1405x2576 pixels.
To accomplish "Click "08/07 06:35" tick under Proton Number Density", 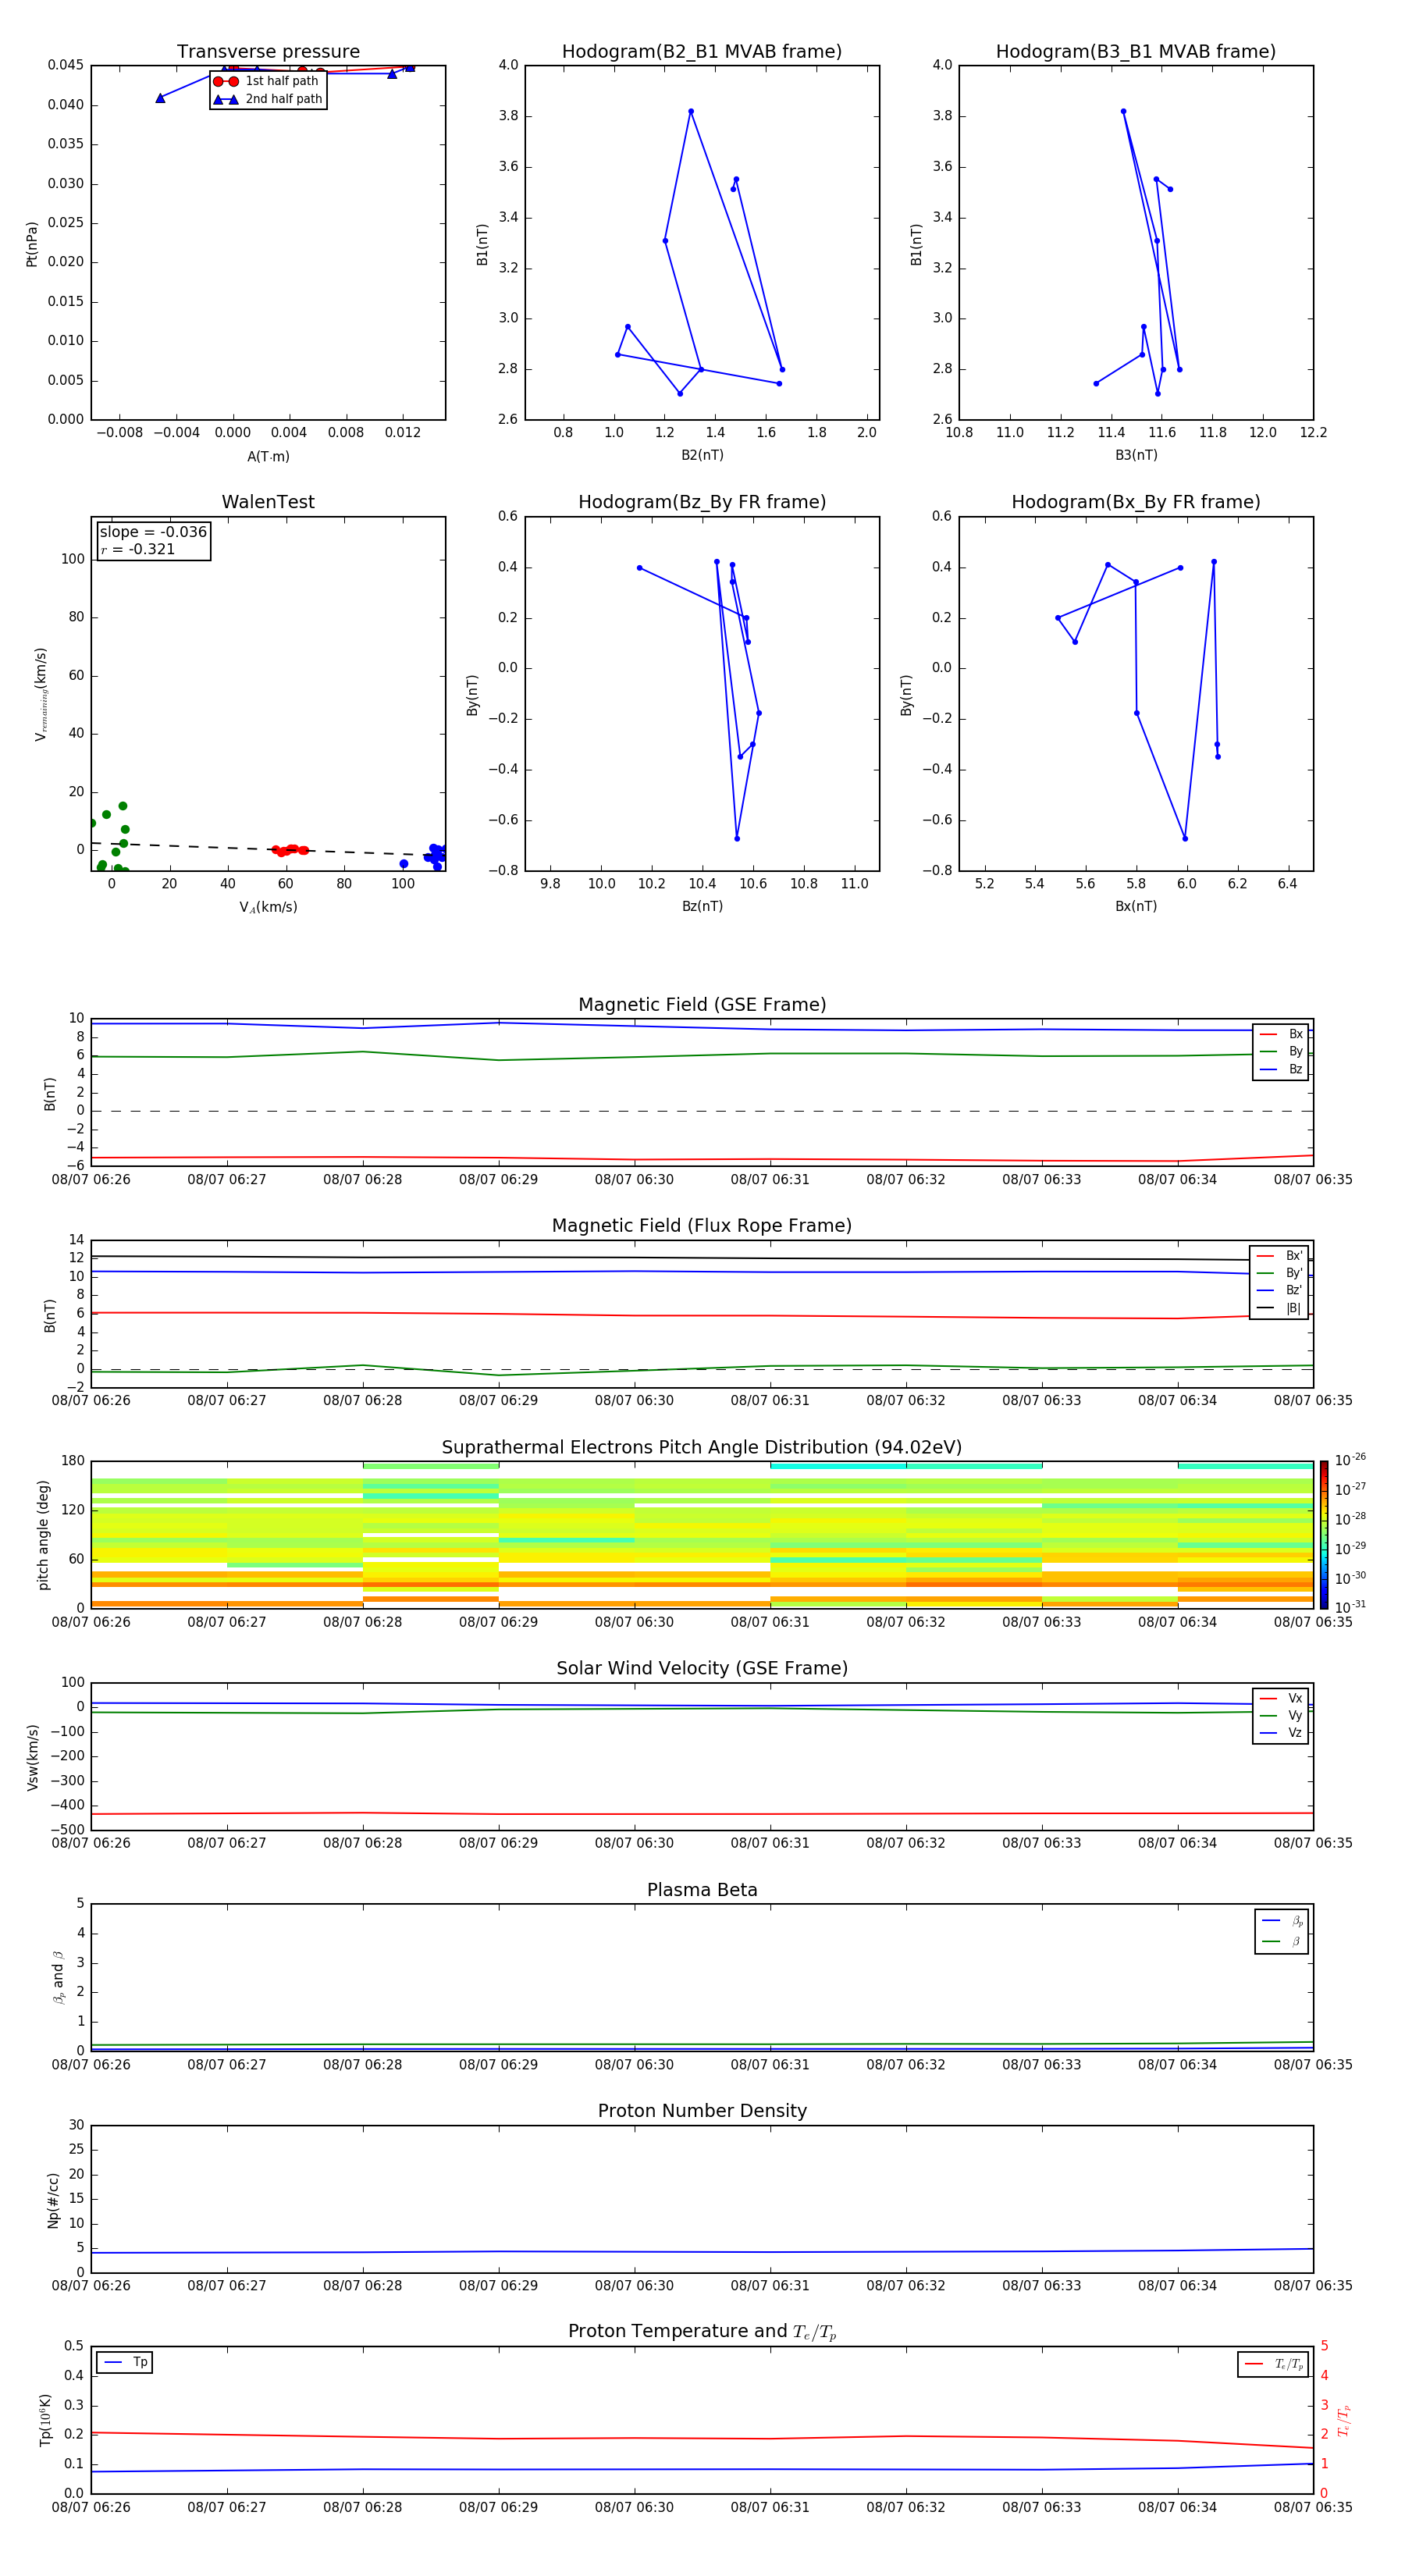I will coord(1313,2287).
